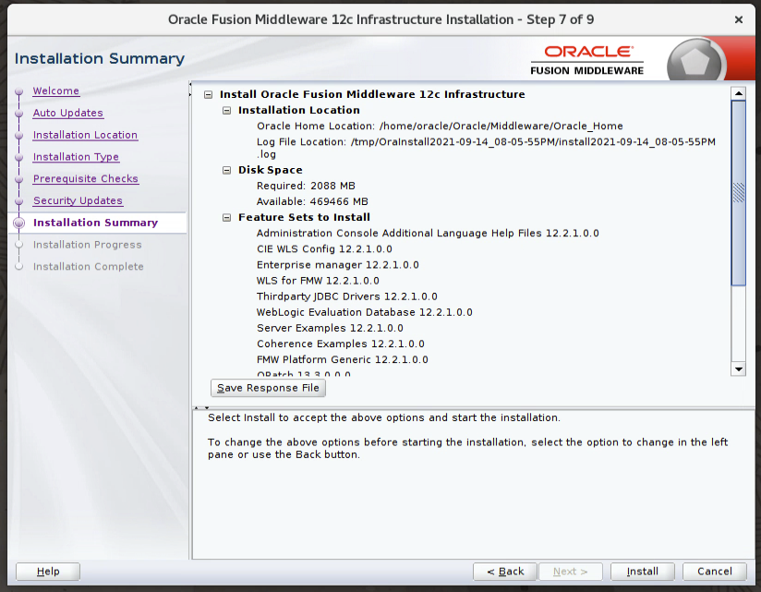
Task: Collapse the Feature Sets to Install section
Action: (226, 218)
